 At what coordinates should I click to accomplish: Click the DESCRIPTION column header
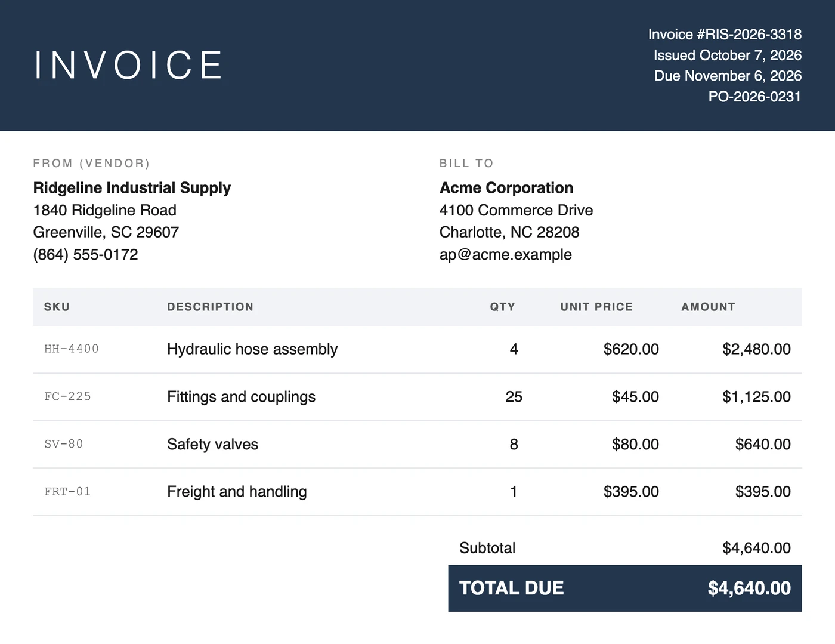210,307
